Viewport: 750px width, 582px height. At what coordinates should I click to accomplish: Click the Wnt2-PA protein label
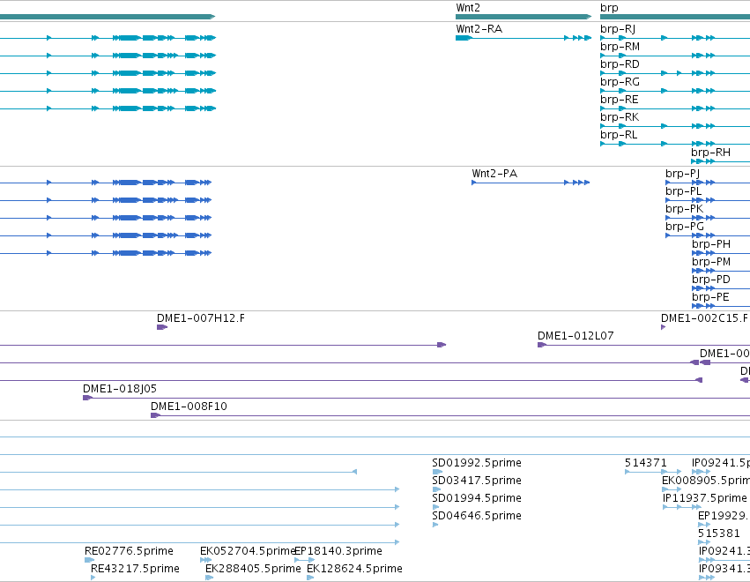(x=494, y=173)
